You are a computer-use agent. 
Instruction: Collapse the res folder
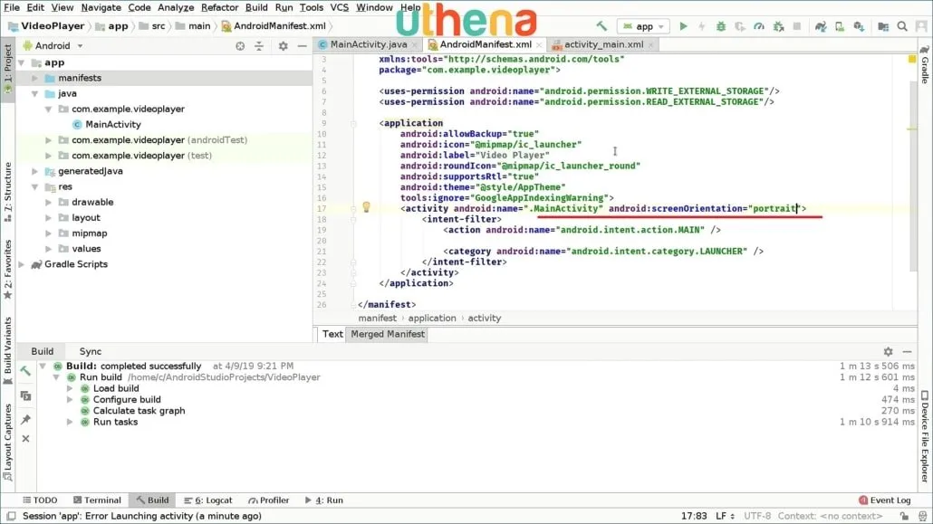(35, 186)
